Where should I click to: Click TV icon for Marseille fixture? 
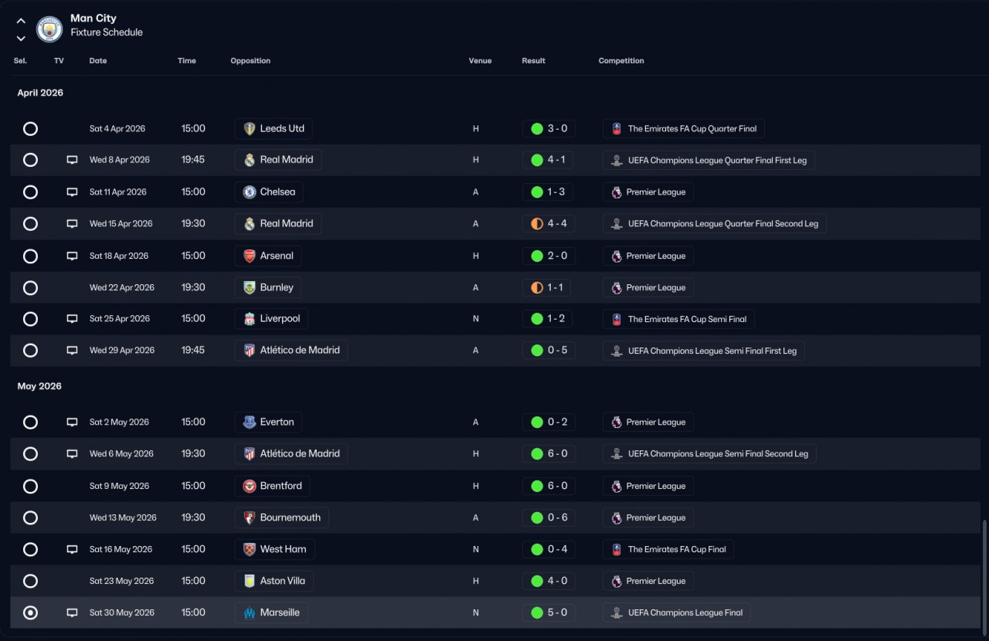tap(72, 612)
